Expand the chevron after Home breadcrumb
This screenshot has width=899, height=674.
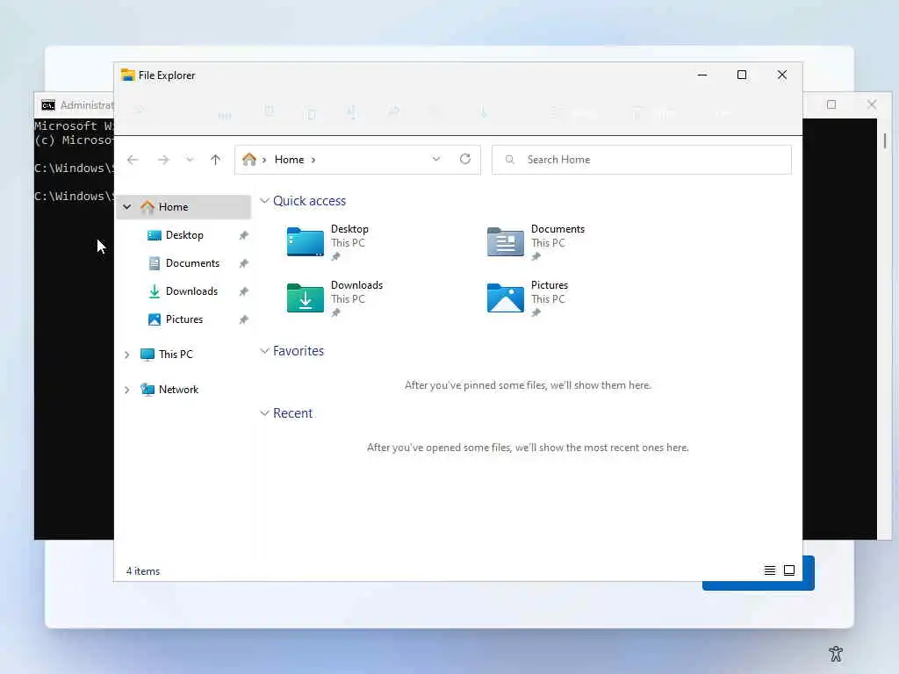click(313, 160)
